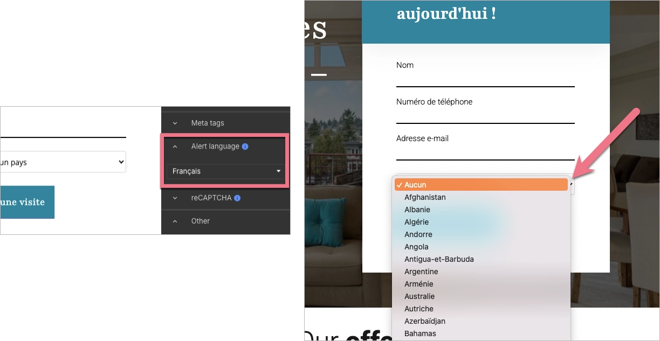Collapse the Alert language section chevron
The width and height of the screenshot is (660, 341).
pyautogui.click(x=175, y=147)
